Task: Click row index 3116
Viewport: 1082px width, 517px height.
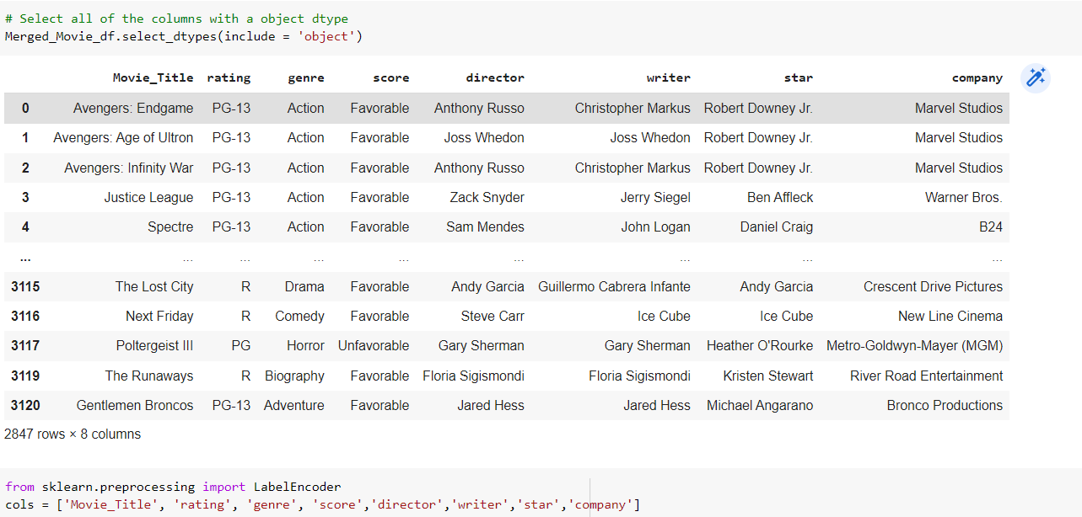Action: [x=25, y=316]
